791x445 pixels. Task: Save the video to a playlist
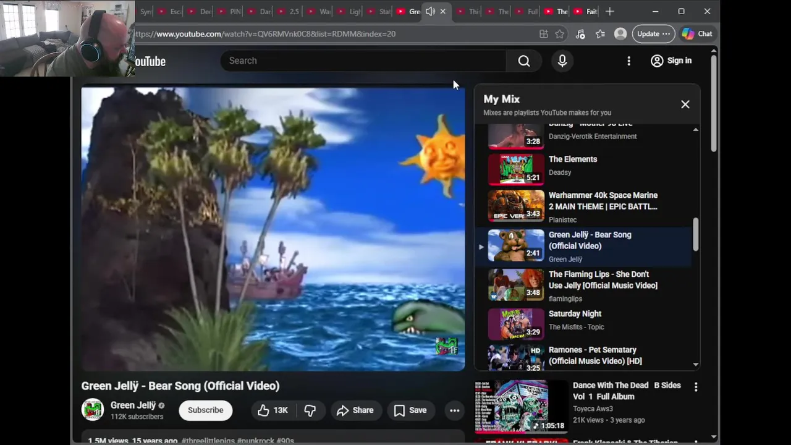point(410,410)
